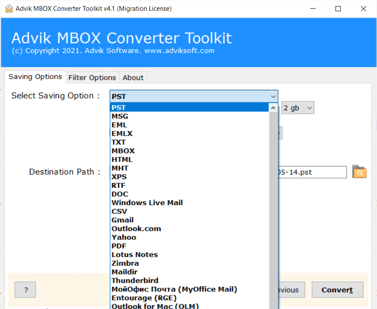This screenshot has height=309, width=377.
Task: Open the About tab
Action: pos(133,78)
